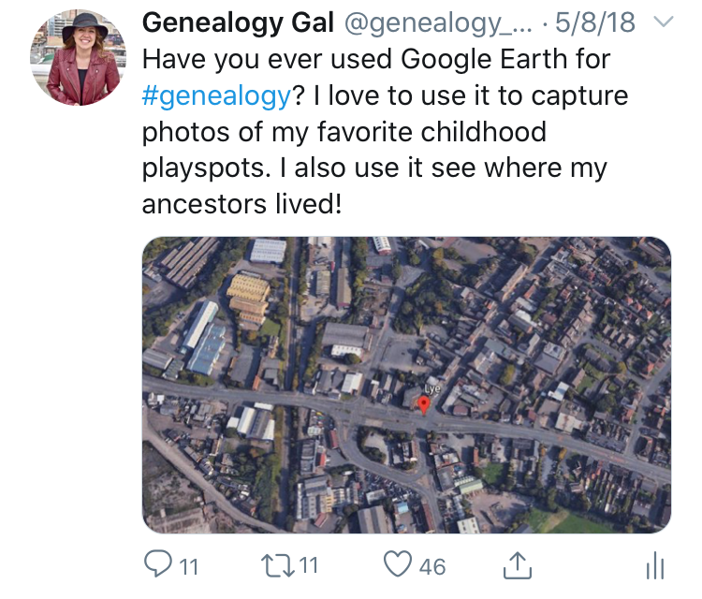
Task: Click the like count 46
Action: pos(432,567)
